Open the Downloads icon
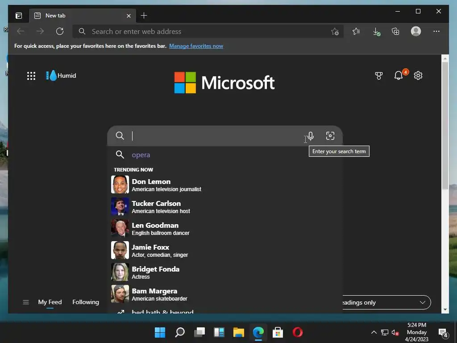The width and height of the screenshot is (457, 343). click(376, 32)
